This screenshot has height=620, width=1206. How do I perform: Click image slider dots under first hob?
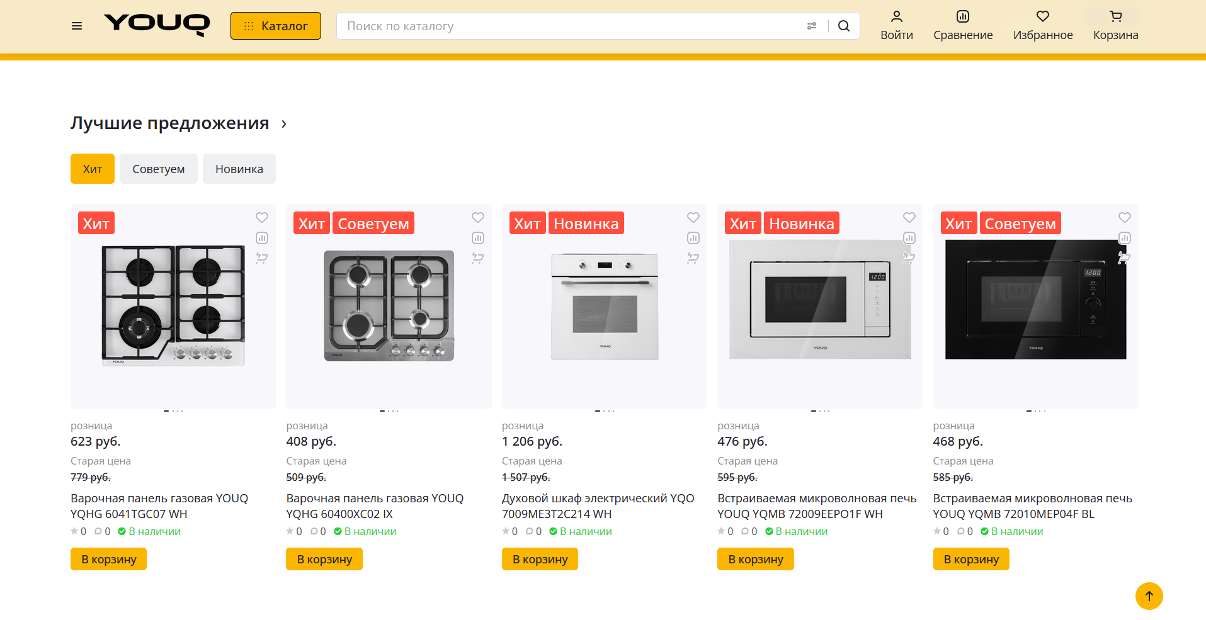click(x=173, y=411)
